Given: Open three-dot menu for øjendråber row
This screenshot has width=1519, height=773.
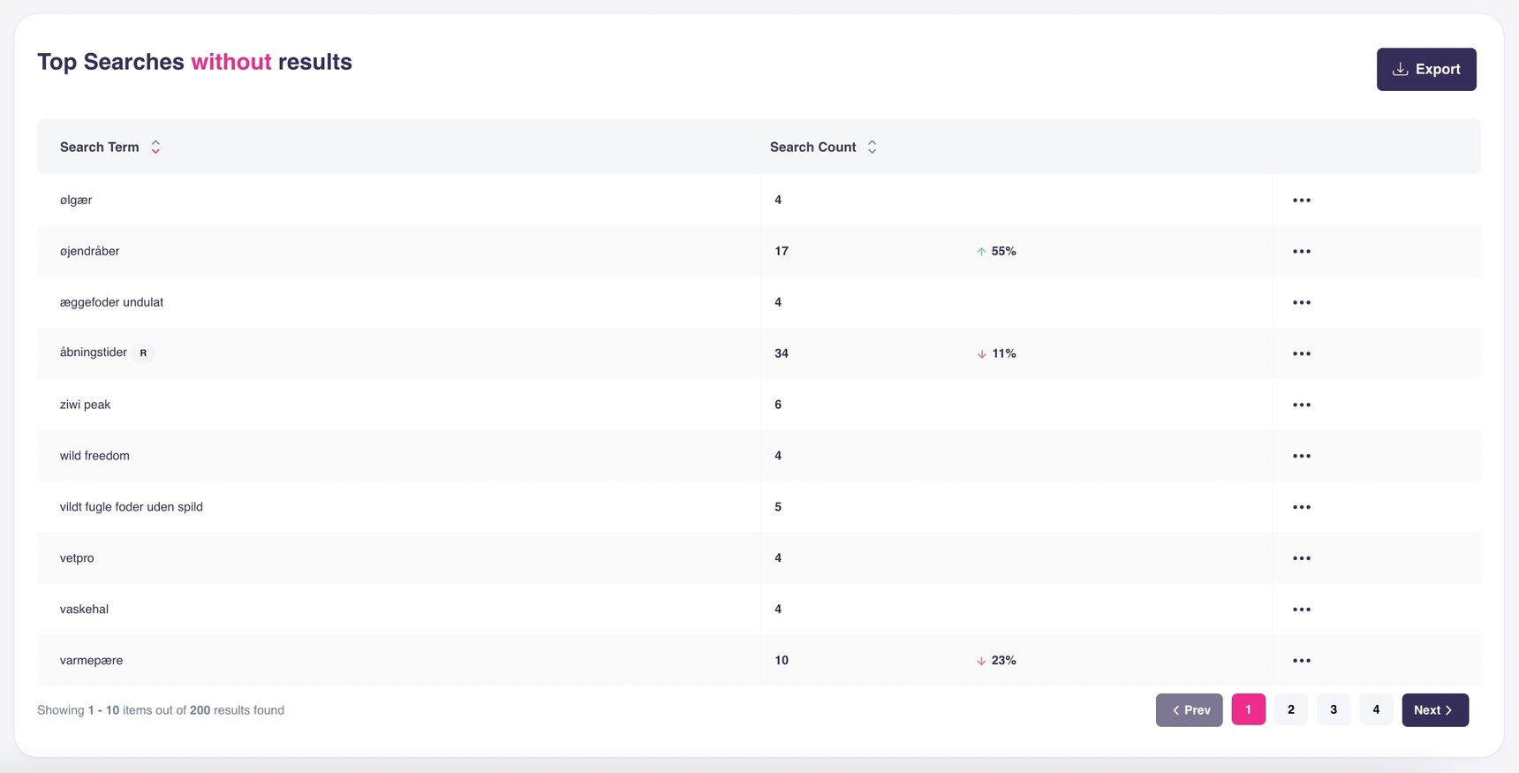Looking at the screenshot, I should pos(1301,252).
